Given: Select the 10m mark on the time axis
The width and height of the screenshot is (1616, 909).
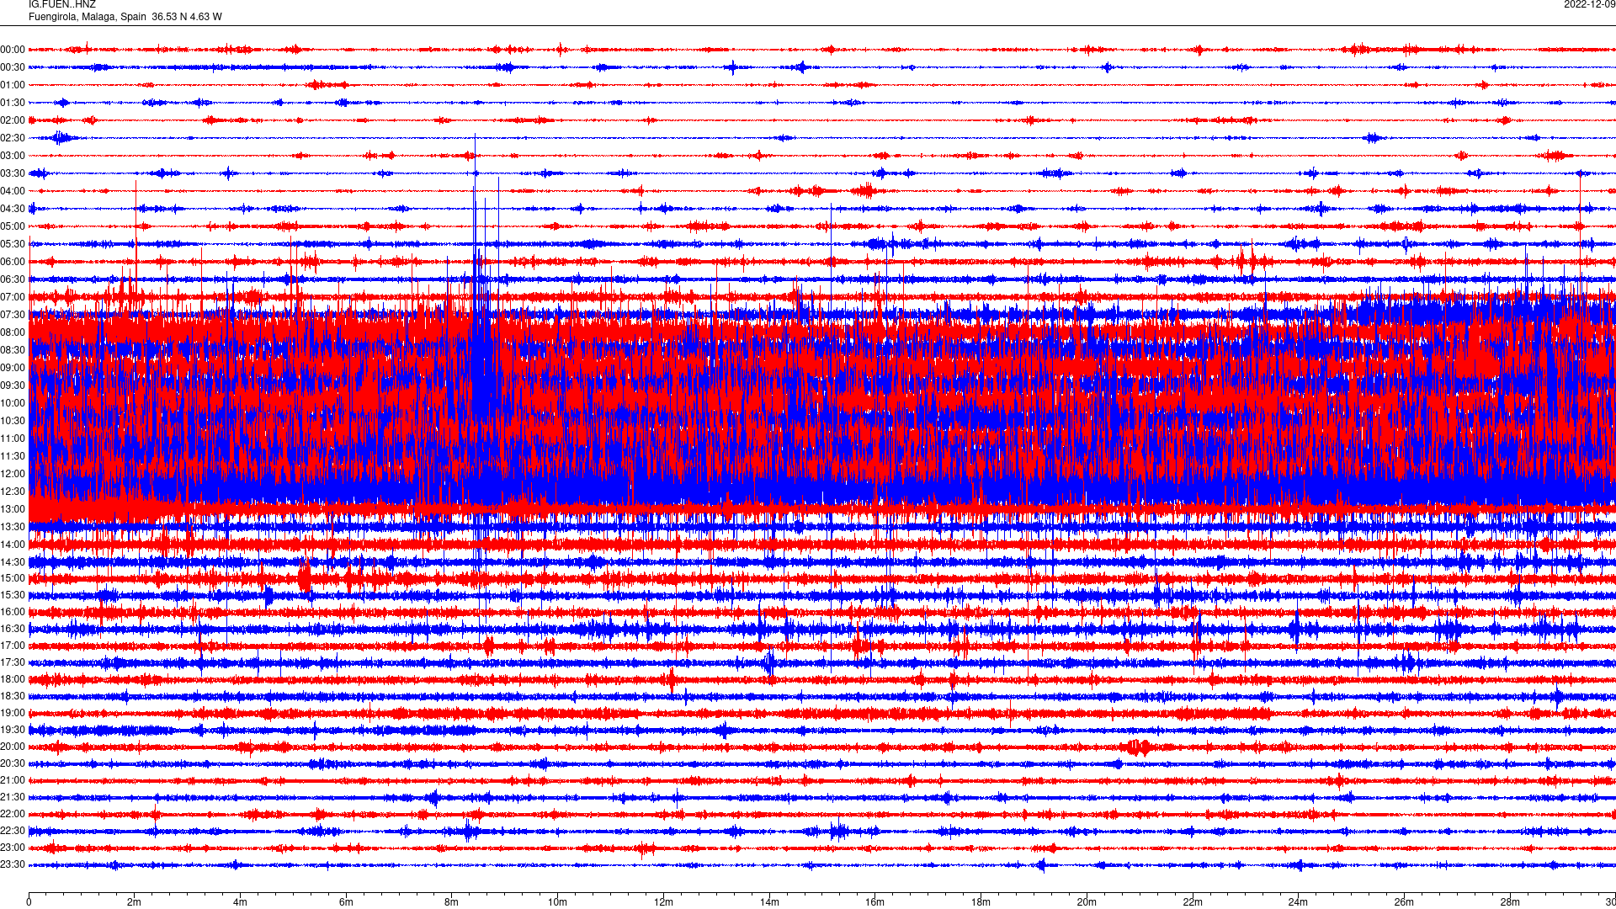Looking at the screenshot, I should pos(557,902).
